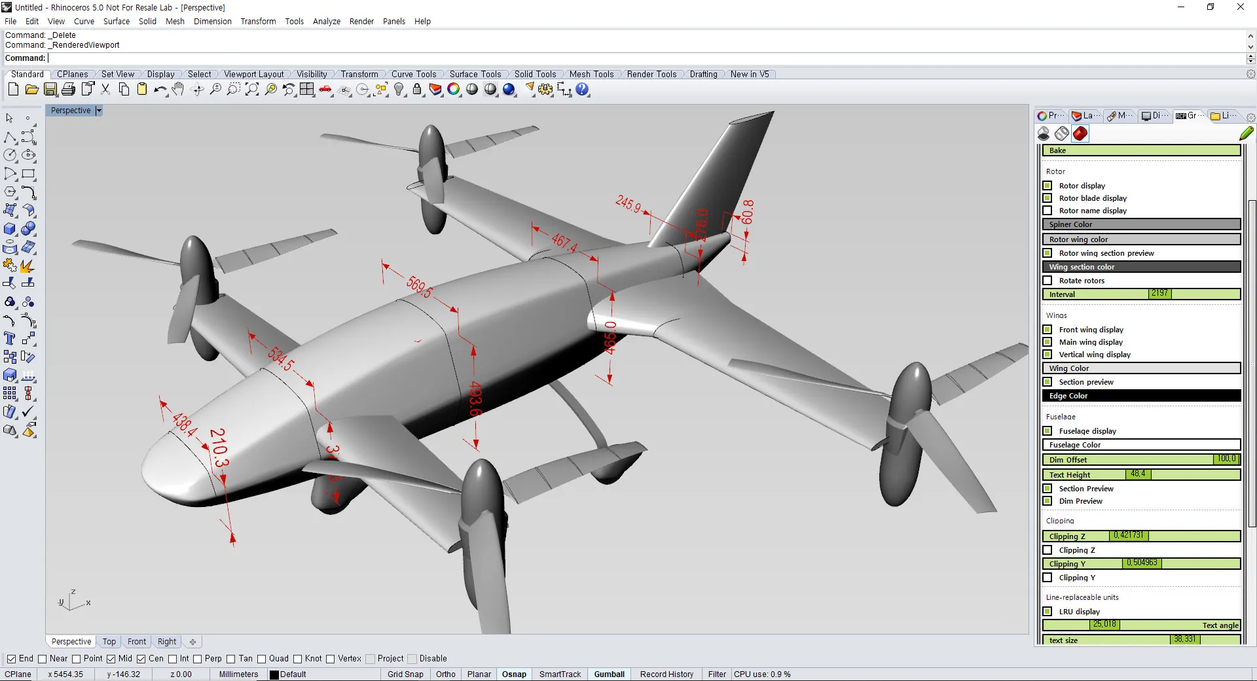Open the Perspective viewport title dropdown arrow
This screenshot has width=1257, height=681.
pyautogui.click(x=99, y=111)
